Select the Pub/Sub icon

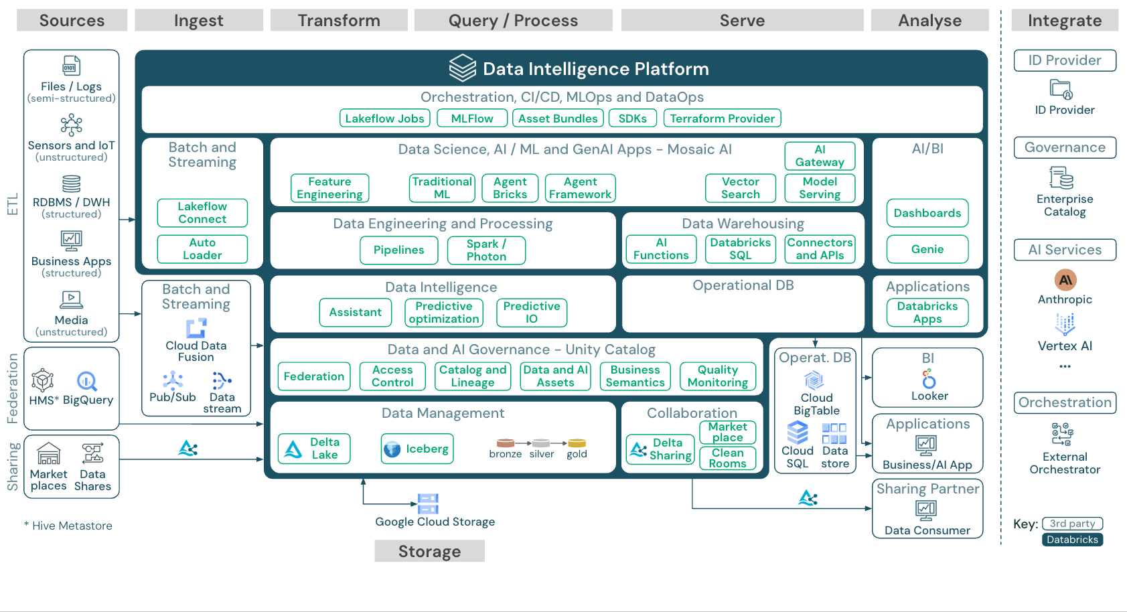[x=173, y=380]
